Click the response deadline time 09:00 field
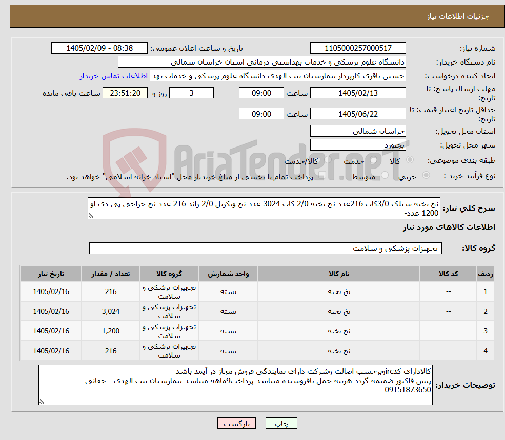The height and width of the screenshot is (440, 505). click(x=261, y=93)
